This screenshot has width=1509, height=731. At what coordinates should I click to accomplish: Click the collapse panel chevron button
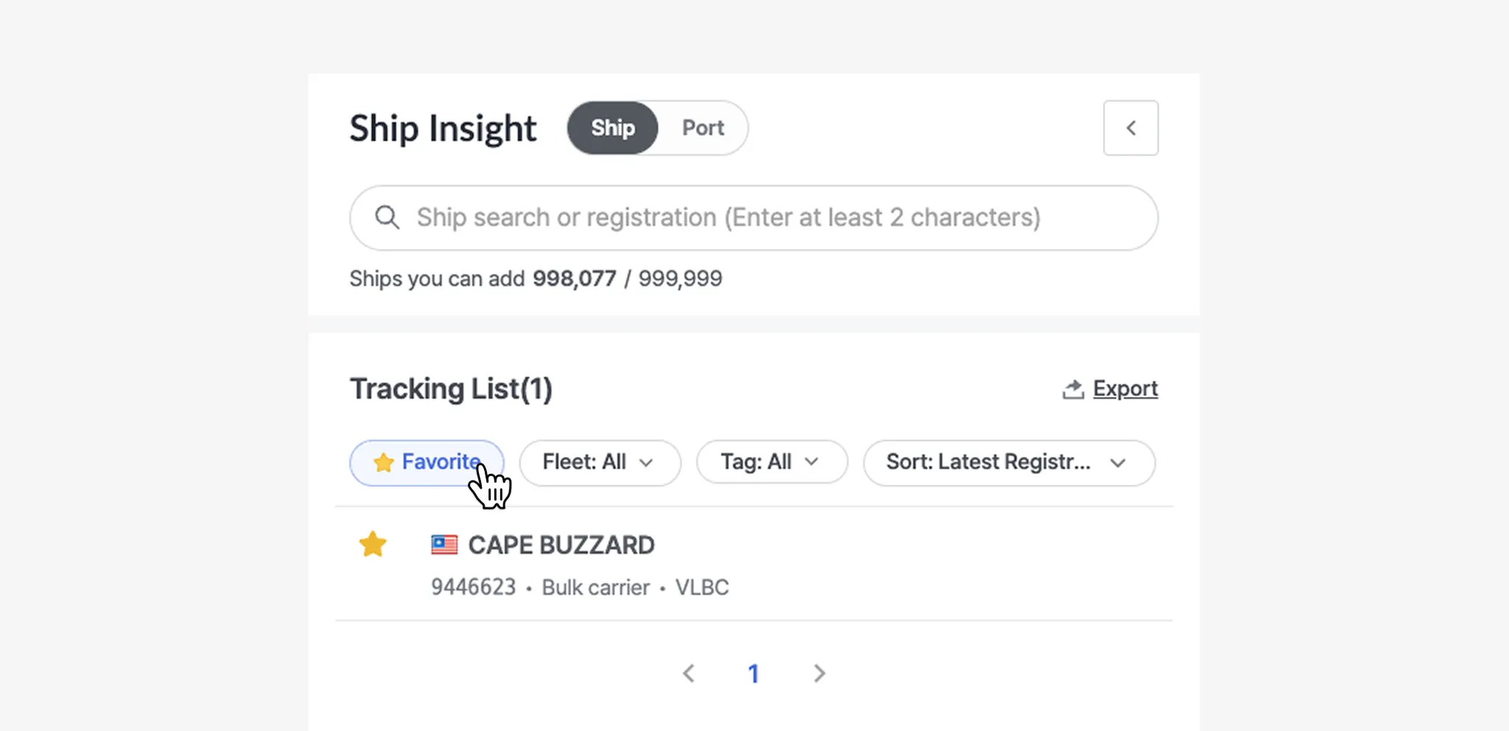[1130, 128]
